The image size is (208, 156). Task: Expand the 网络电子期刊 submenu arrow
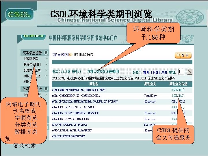[46, 64]
